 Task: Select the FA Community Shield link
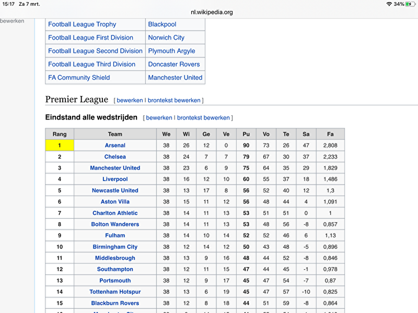(x=79, y=78)
